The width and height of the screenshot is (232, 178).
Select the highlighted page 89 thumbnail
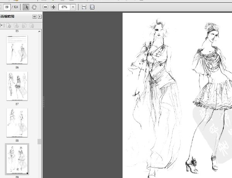[17, 159]
